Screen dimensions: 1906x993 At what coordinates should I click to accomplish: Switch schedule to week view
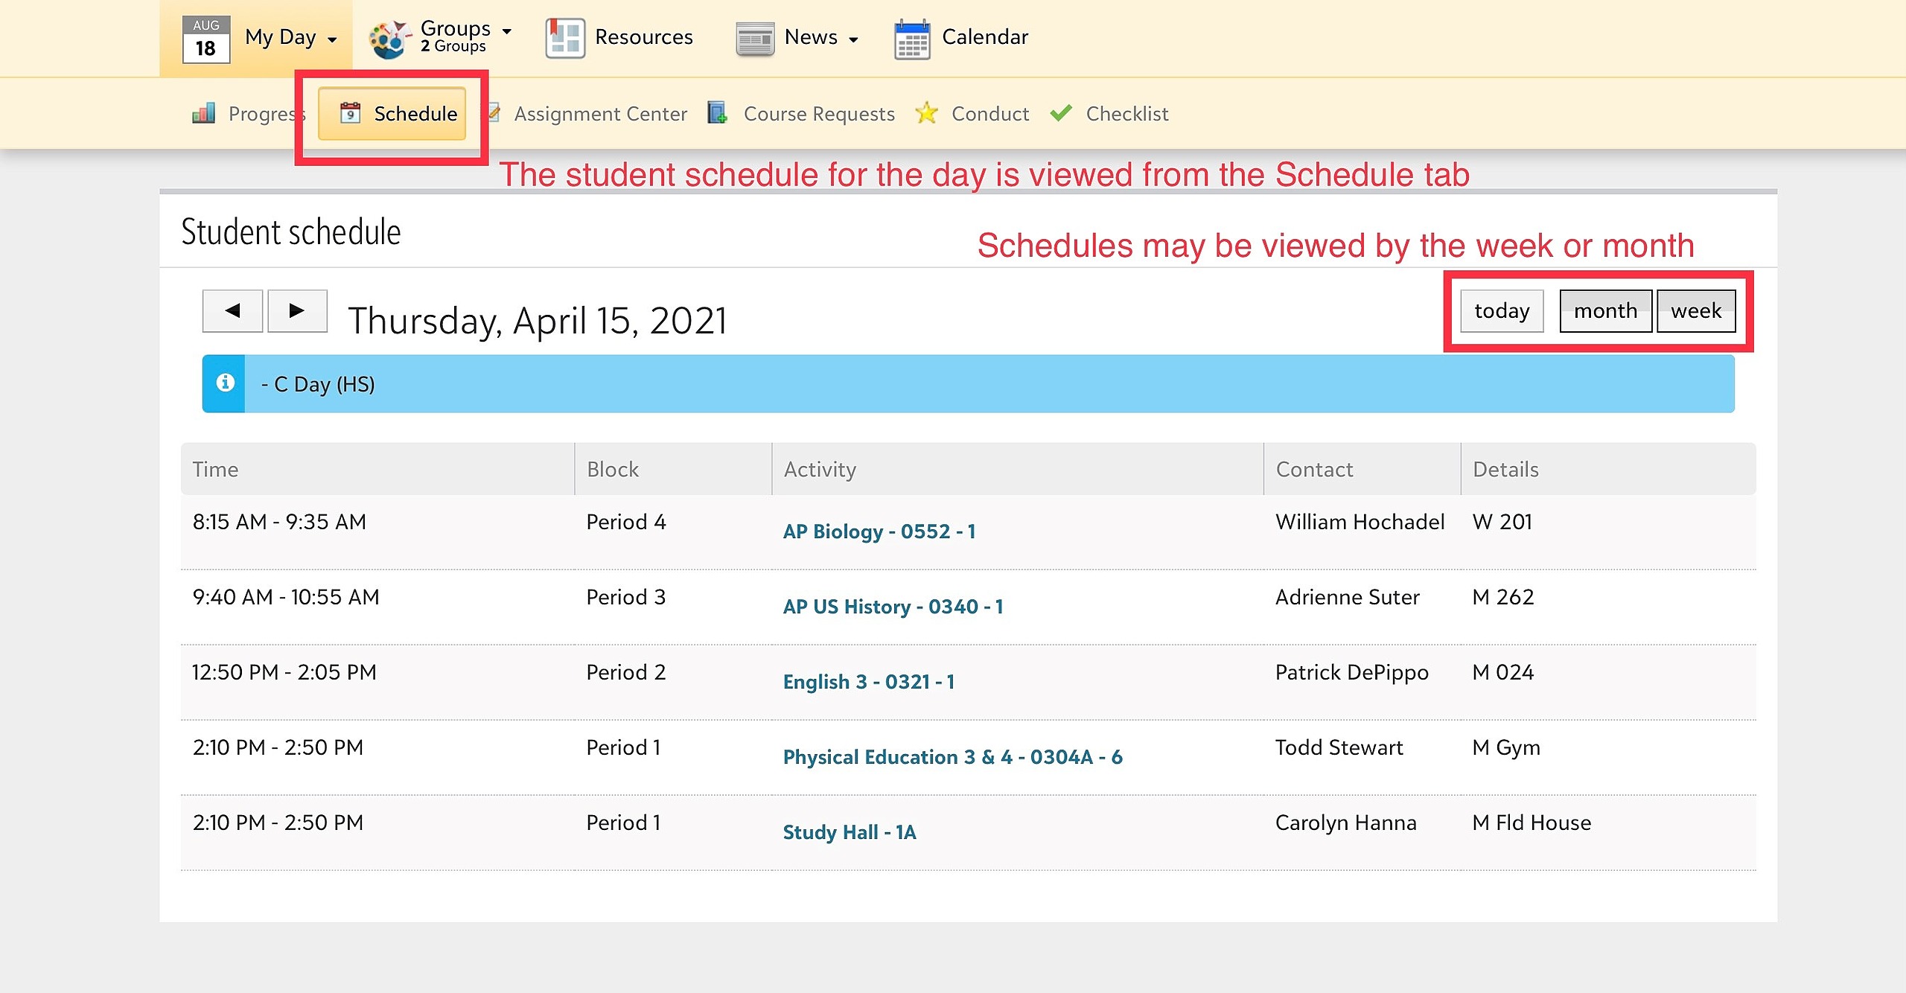1696,310
